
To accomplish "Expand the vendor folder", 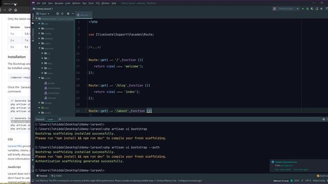I will click(39, 112).
